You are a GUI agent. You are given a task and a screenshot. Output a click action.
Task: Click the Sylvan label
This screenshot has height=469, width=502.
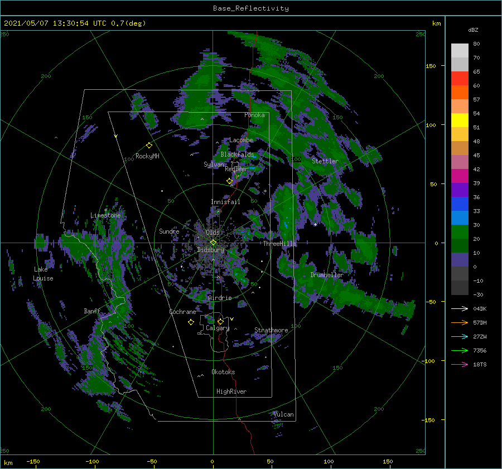click(x=214, y=165)
